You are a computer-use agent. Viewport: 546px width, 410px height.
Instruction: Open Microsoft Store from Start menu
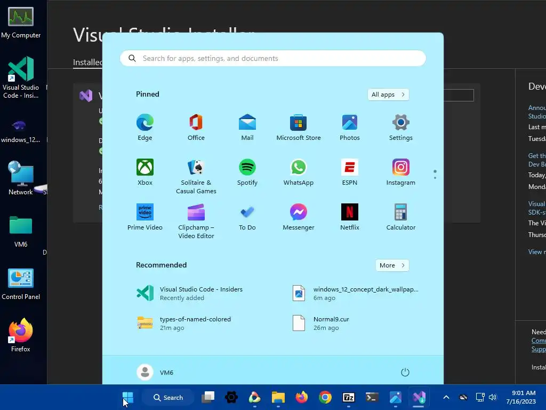(299, 127)
